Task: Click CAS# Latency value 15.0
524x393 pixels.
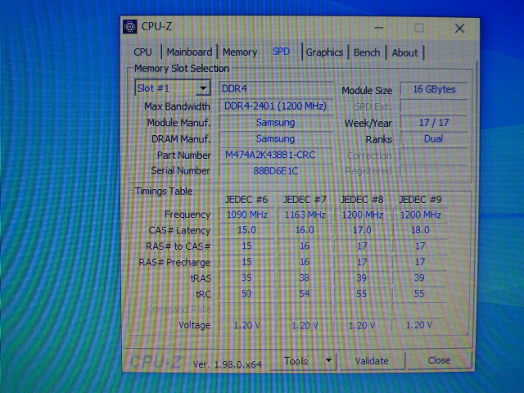Action: pyautogui.click(x=247, y=230)
